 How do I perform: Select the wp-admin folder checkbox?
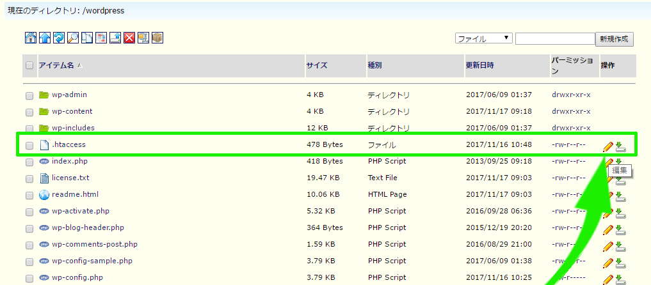click(x=29, y=96)
